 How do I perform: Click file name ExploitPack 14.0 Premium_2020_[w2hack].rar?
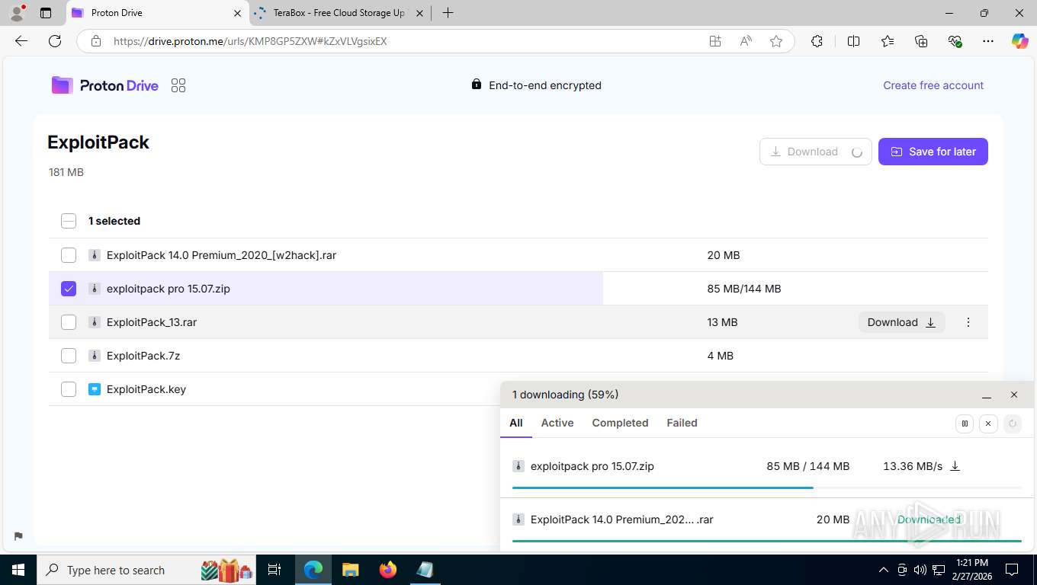pyautogui.click(x=221, y=255)
